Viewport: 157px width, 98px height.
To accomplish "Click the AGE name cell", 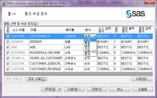I will click(x=47, y=47).
